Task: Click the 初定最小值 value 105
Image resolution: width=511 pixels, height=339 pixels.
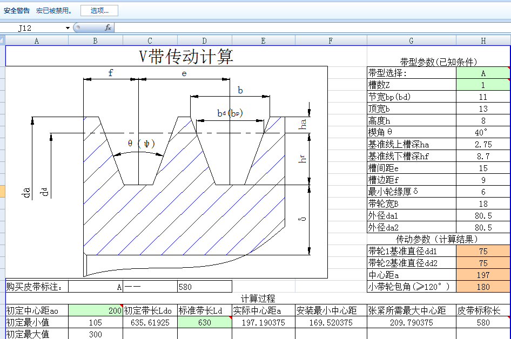Action: (96, 322)
